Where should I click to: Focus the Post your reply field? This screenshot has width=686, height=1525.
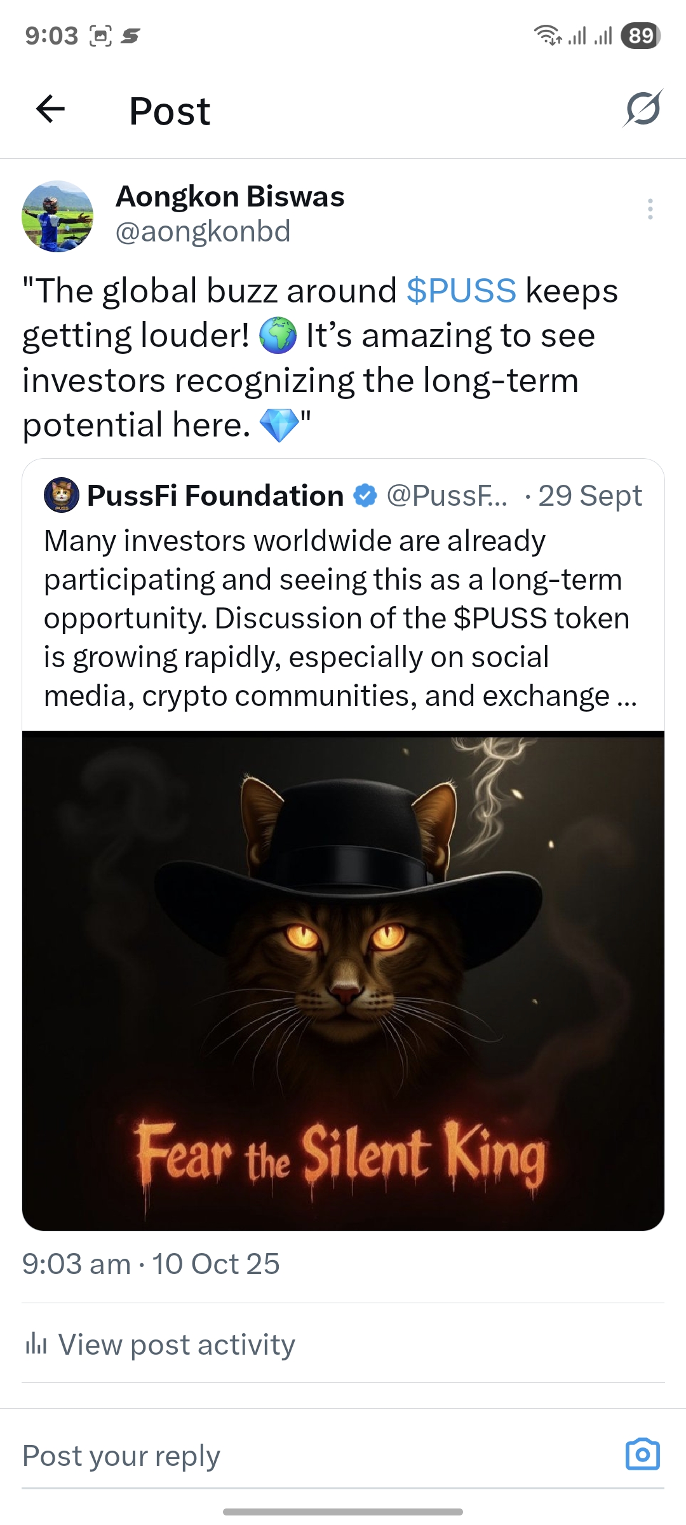[x=318, y=1456]
